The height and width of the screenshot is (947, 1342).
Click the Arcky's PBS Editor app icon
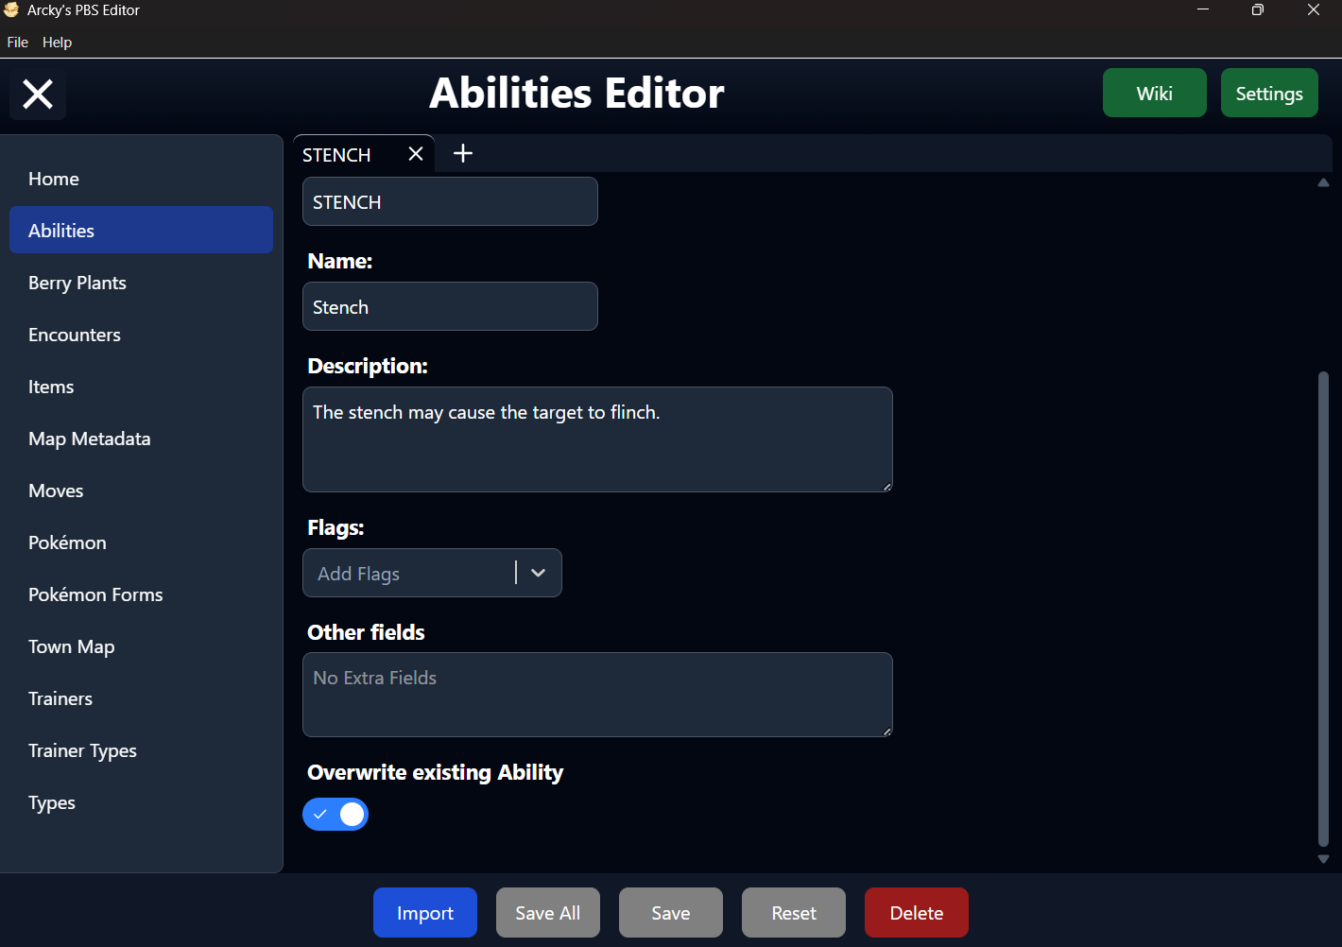click(x=11, y=9)
